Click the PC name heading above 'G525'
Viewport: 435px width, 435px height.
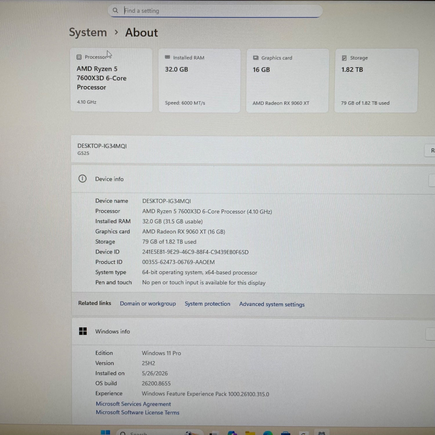click(x=102, y=146)
